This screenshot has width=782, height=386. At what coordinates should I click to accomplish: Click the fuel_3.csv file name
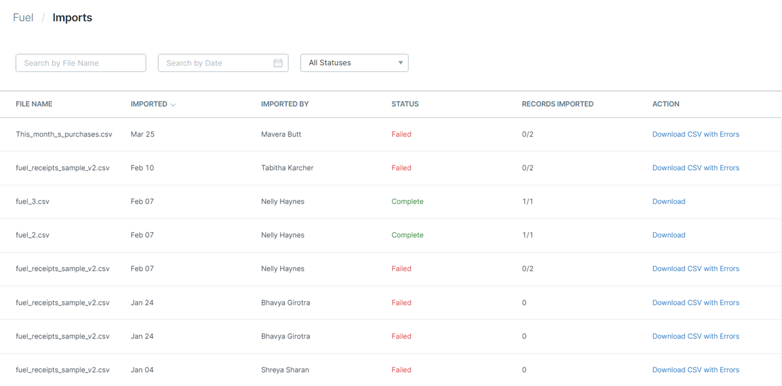[32, 201]
